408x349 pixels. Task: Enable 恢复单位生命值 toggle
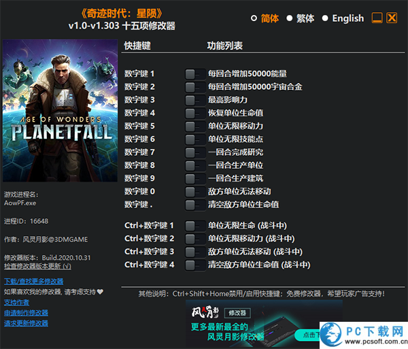[x=195, y=113]
